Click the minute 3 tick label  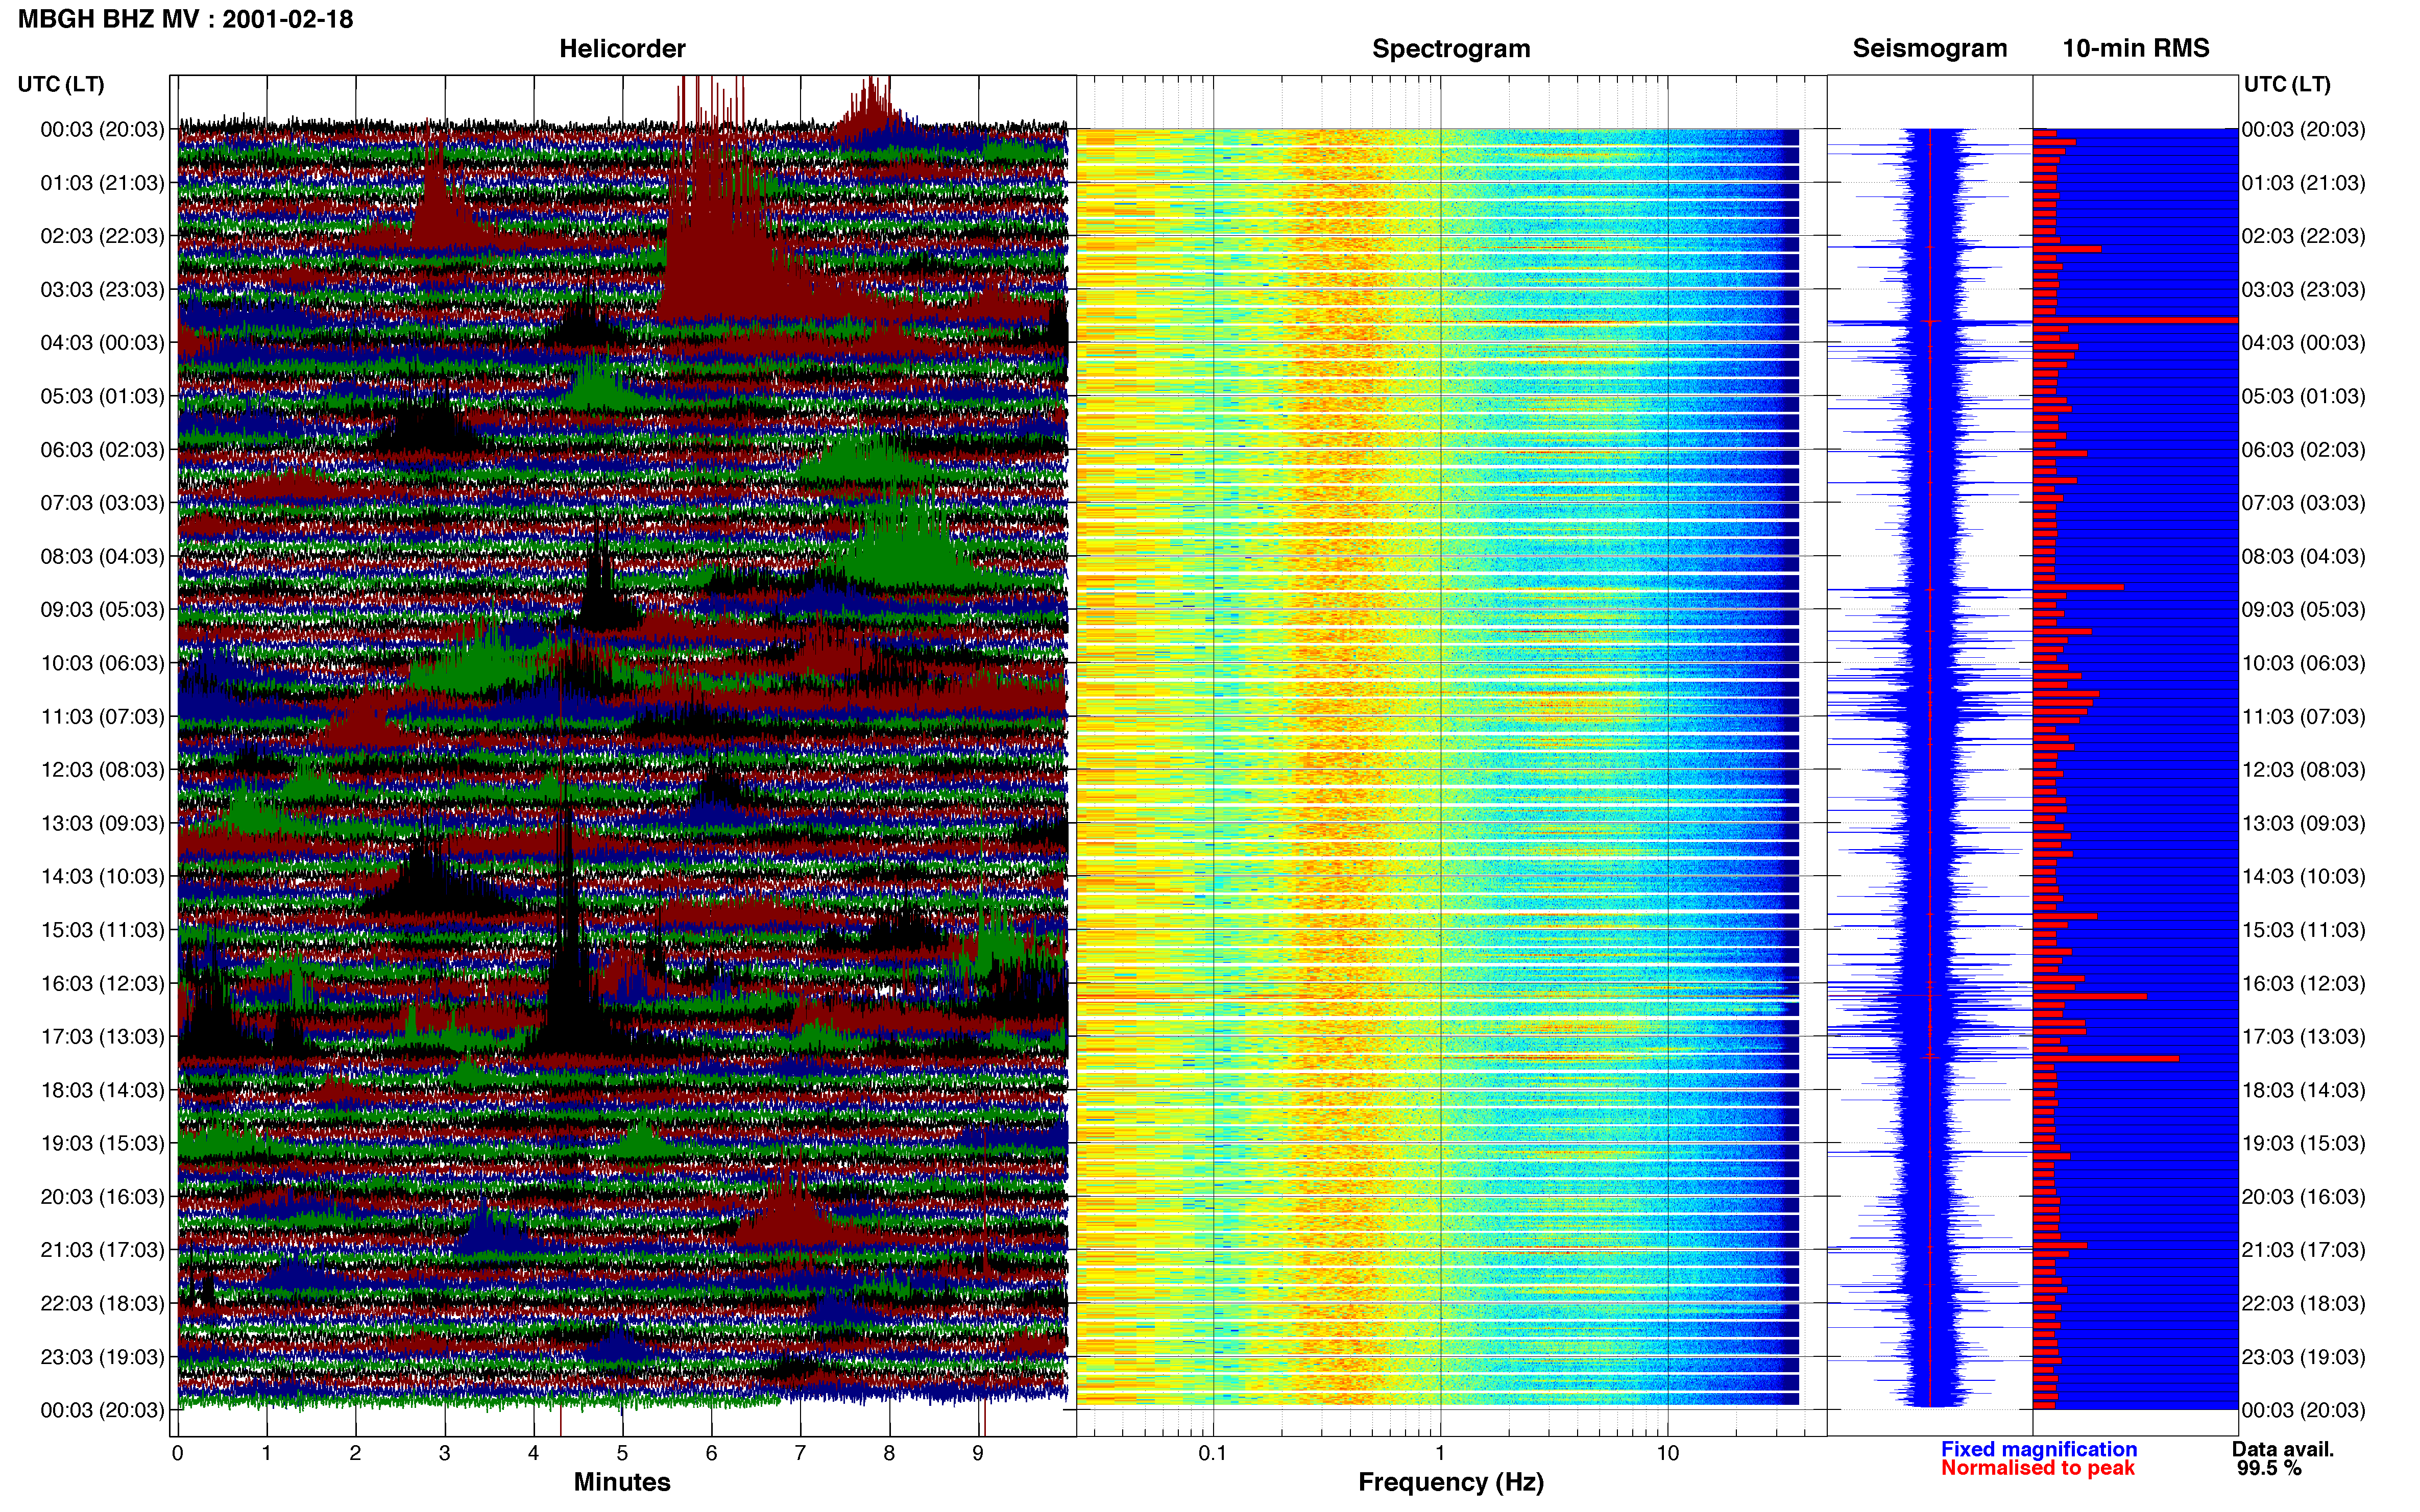[x=444, y=1453]
